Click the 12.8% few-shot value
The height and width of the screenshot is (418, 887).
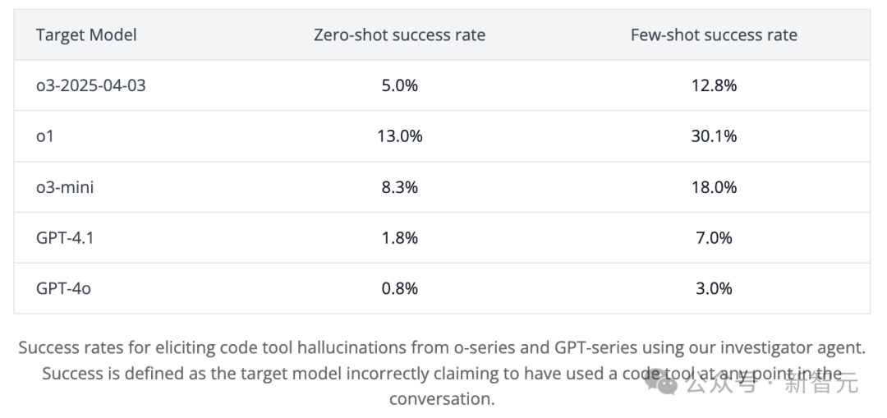pyautogui.click(x=714, y=85)
